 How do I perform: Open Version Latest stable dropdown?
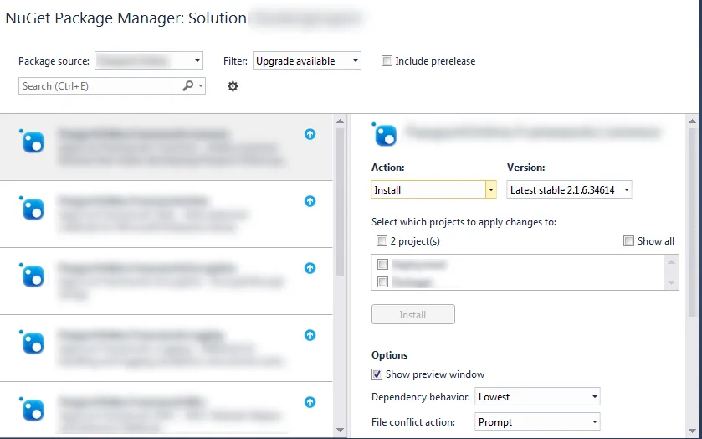coord(569,189)
